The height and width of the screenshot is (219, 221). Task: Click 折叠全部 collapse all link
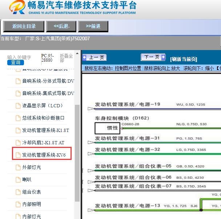pos(66,58)
